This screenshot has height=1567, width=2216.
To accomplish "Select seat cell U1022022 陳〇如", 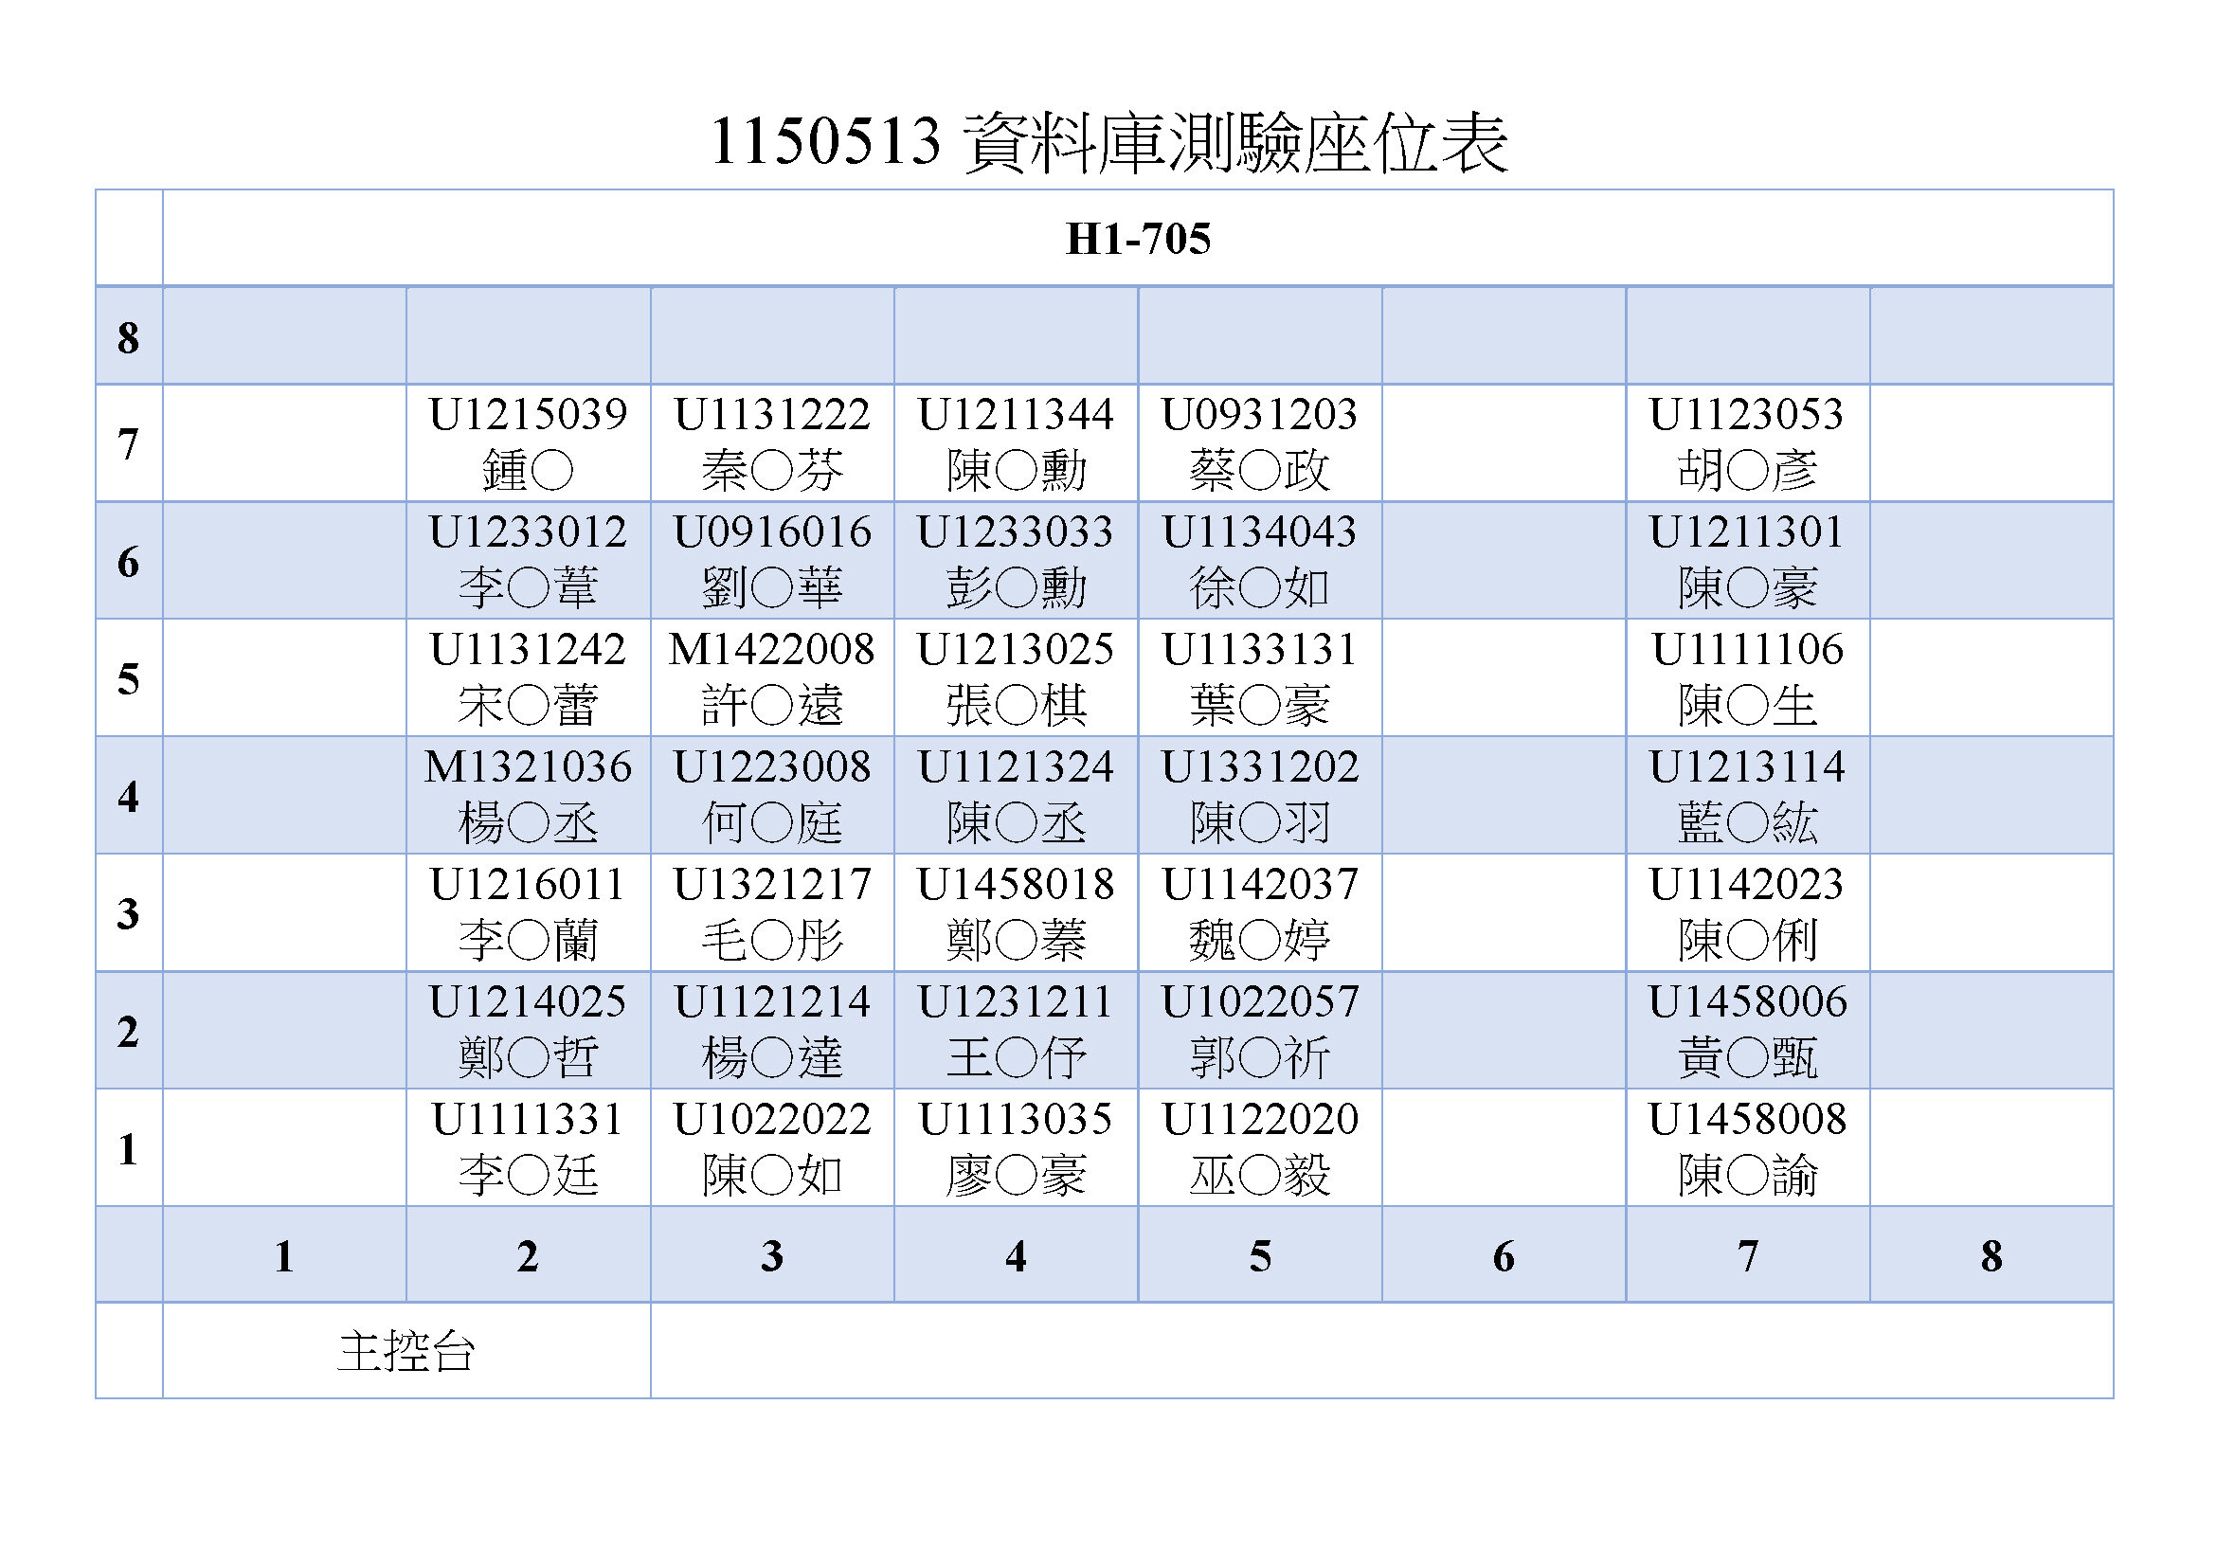I will [772, 1148].
